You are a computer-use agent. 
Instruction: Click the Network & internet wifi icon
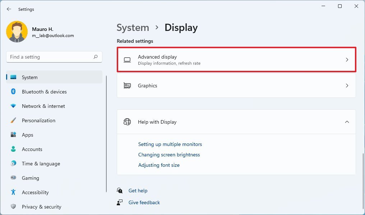coord(13,106)
